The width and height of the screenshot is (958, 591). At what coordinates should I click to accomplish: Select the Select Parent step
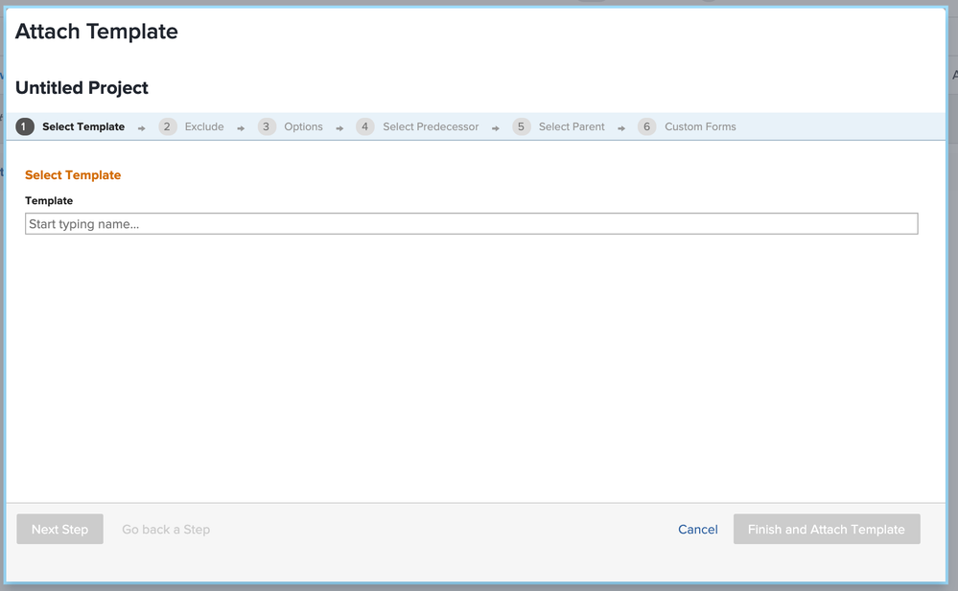pyautogui.click(x=572, y=126)
